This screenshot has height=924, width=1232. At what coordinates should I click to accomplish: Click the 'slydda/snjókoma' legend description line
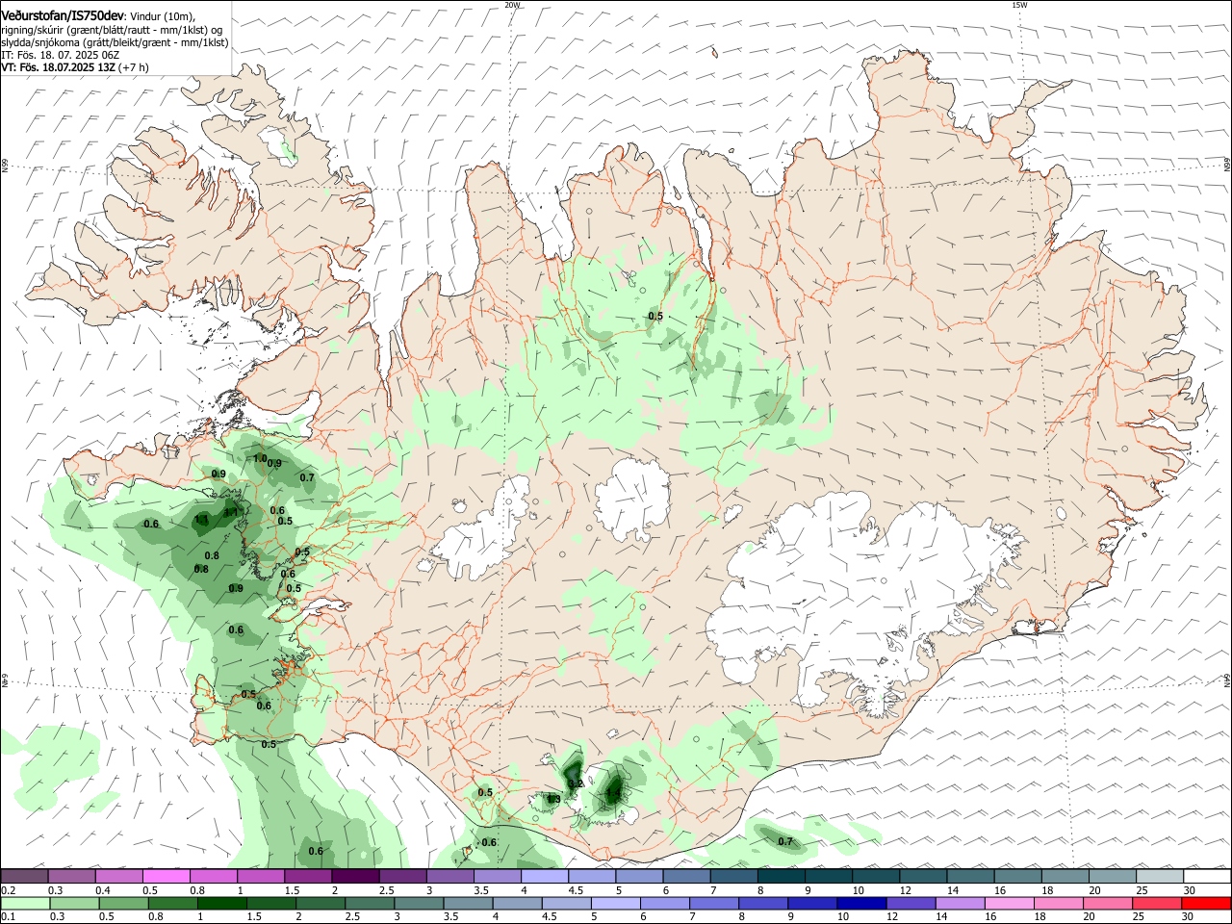point(115,42)
